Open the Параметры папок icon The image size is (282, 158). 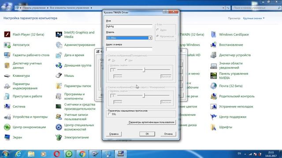coord(59,86)
